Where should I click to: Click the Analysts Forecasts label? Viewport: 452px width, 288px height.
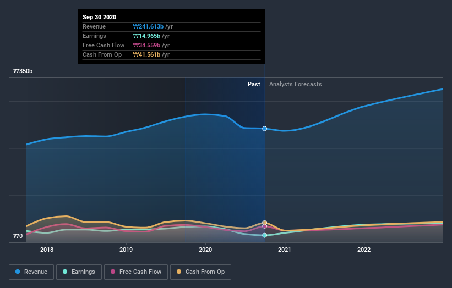pos(296,84)
